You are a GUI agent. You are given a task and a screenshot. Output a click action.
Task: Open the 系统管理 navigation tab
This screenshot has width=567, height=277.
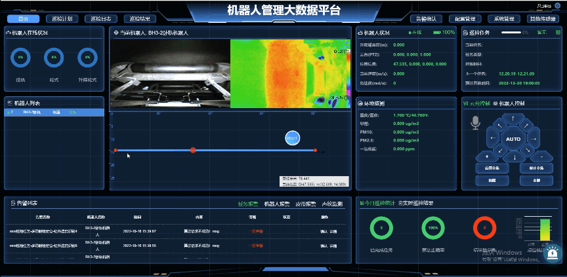(x=504, y=19)
